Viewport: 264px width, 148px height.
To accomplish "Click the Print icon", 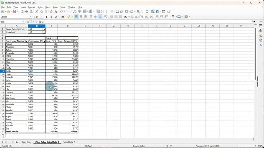I will [x=26, y=12].
